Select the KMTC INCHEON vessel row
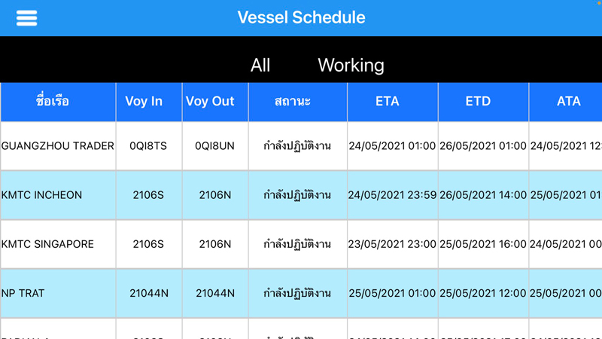 [x=41, y=195]
